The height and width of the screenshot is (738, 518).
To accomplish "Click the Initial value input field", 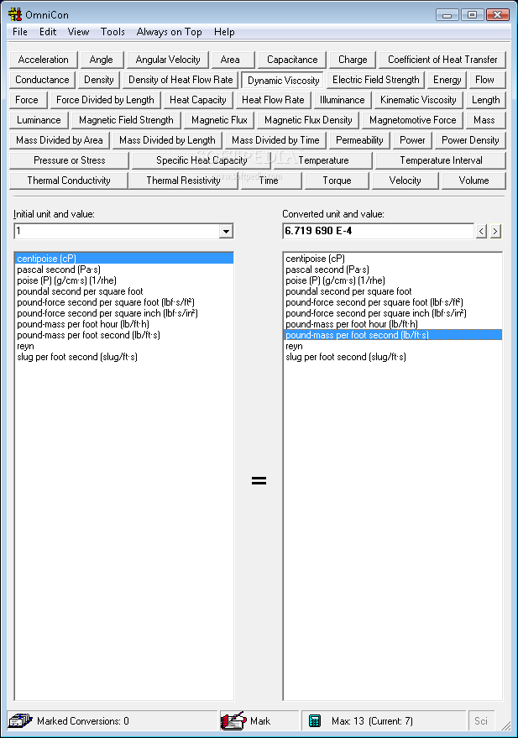I will point(118,231).
